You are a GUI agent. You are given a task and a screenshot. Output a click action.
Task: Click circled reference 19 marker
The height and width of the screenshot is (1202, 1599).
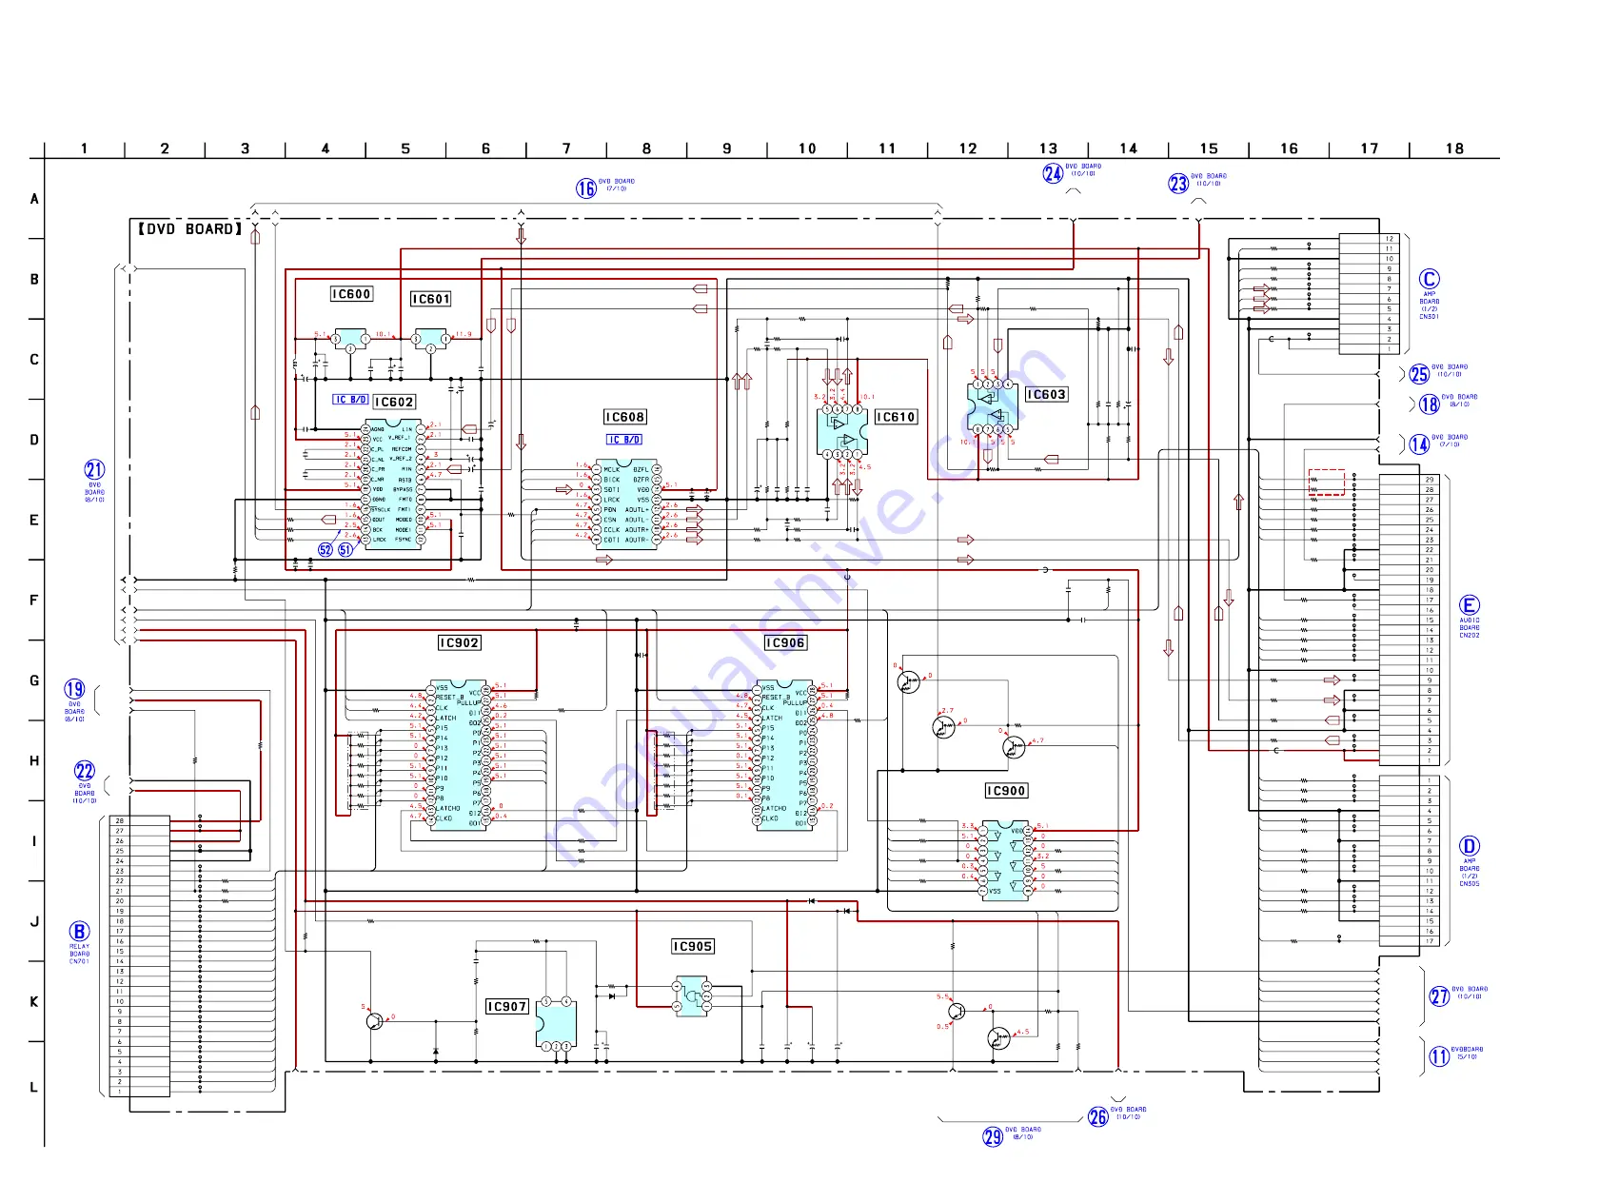pos(74,690)
